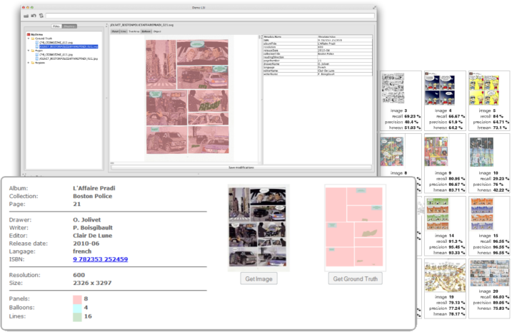Open the image 10 result thumbnail
Screen dimensions: 512x332
click(x=481, y=152)
